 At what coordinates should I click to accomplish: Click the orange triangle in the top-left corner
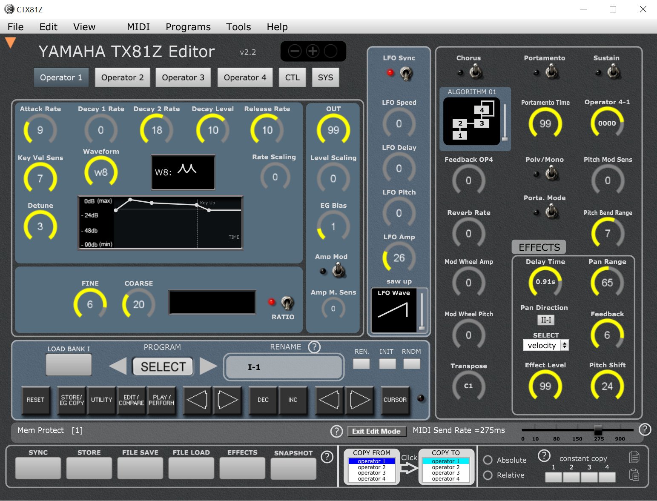pos(10,42)
